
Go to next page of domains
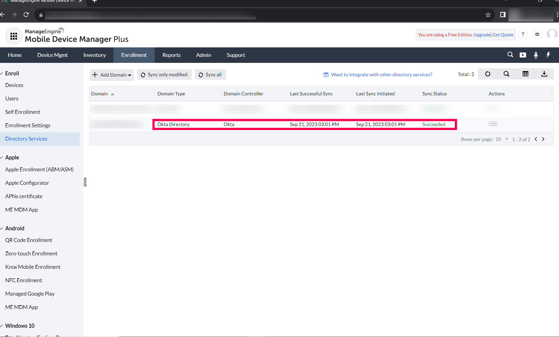[x=543, y=139]
